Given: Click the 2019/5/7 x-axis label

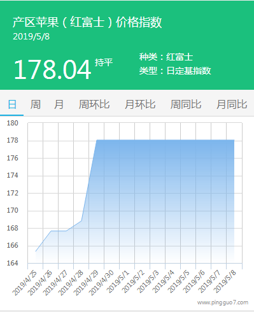Looking at the screenshot, I should coord(209,282).
